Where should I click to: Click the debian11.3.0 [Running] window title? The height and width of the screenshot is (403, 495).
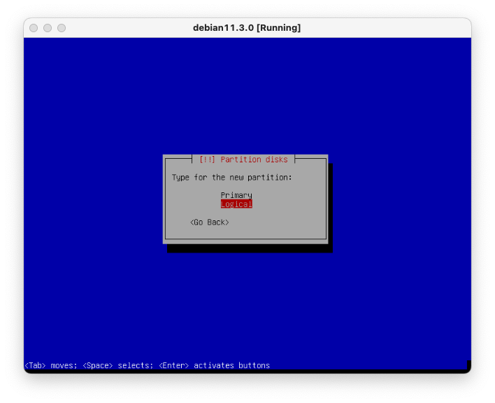247,28
